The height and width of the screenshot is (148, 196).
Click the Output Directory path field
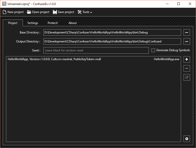point(112,41)
